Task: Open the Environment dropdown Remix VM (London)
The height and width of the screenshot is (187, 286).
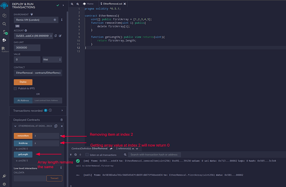Action: coord(36,20)
